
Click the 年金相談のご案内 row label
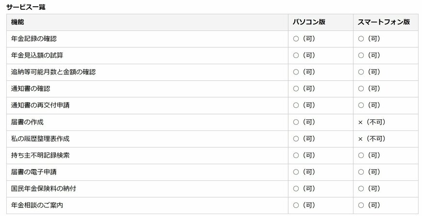point(37,205)
